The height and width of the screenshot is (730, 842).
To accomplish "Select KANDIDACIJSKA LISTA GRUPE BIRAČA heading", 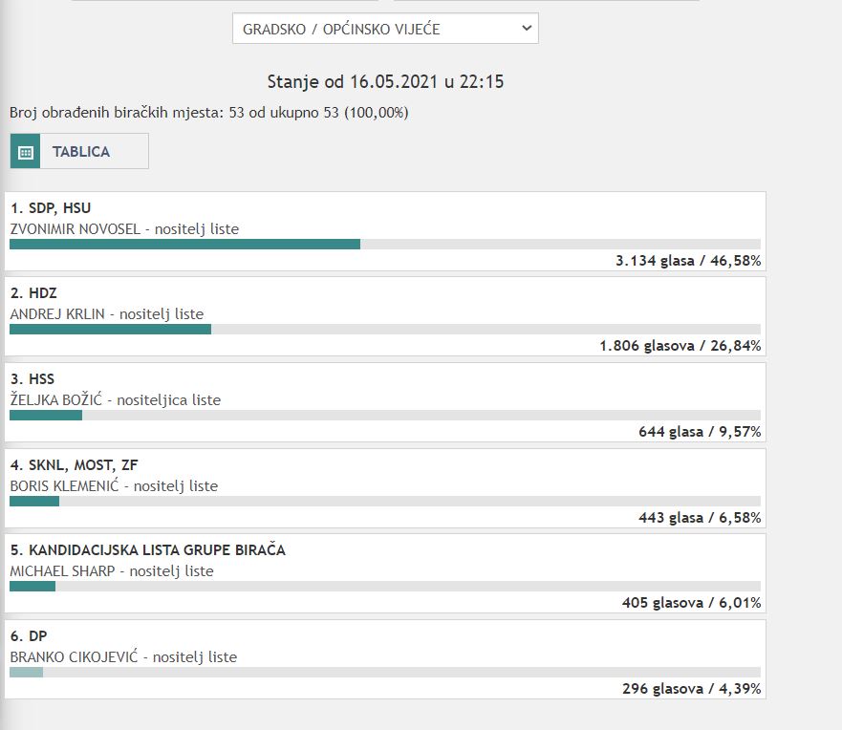I will (147, 550).
